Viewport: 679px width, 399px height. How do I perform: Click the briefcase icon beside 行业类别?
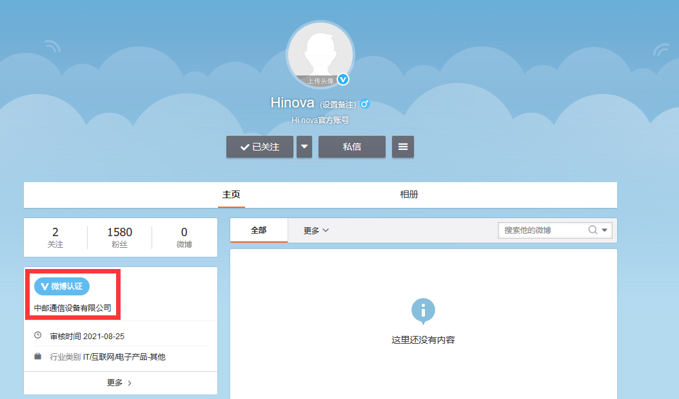(37, 356)
